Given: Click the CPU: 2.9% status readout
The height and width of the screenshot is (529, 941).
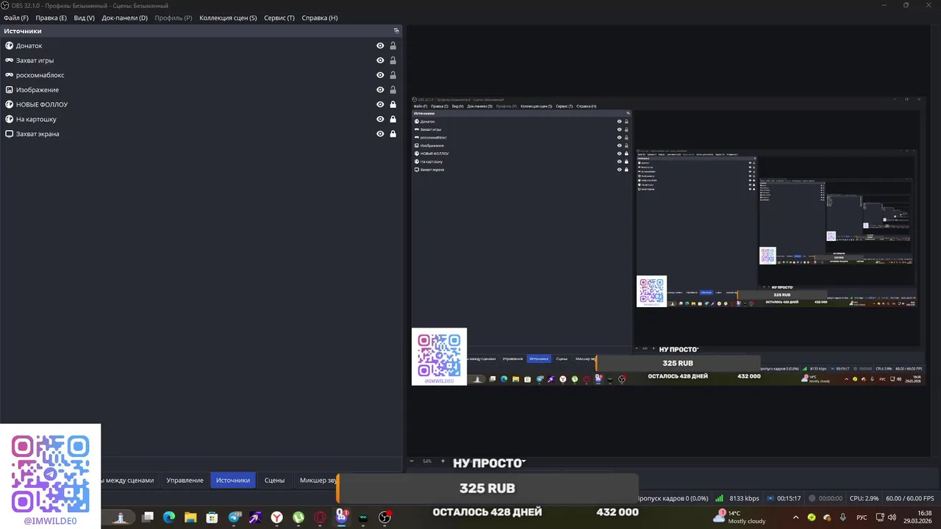Looking at the screenshot, I should [x=864, y=498].
